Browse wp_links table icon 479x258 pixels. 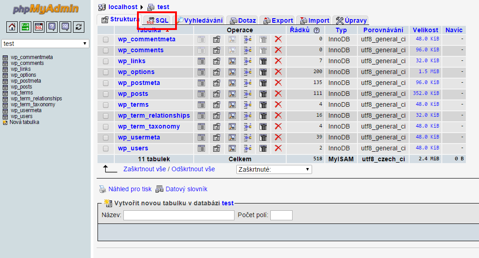[x=201, y=61]
